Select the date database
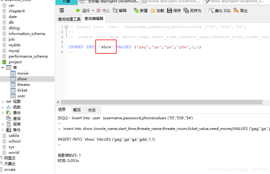Viewport: 270px width, 174px height. point(13,17)
